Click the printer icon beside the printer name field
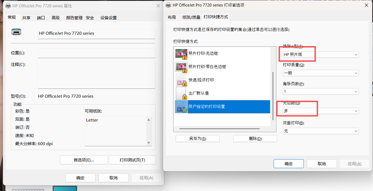 point(17,33)
